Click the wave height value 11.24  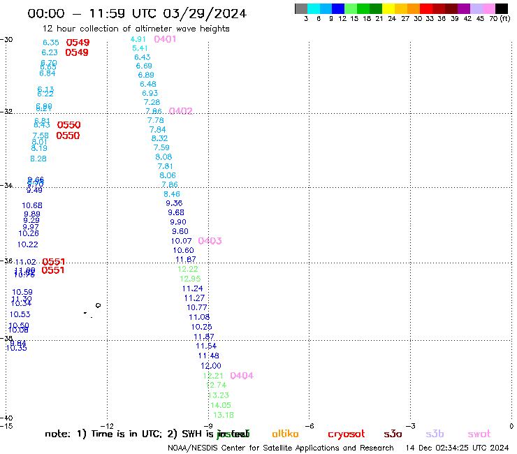click(x=193, y=289)
